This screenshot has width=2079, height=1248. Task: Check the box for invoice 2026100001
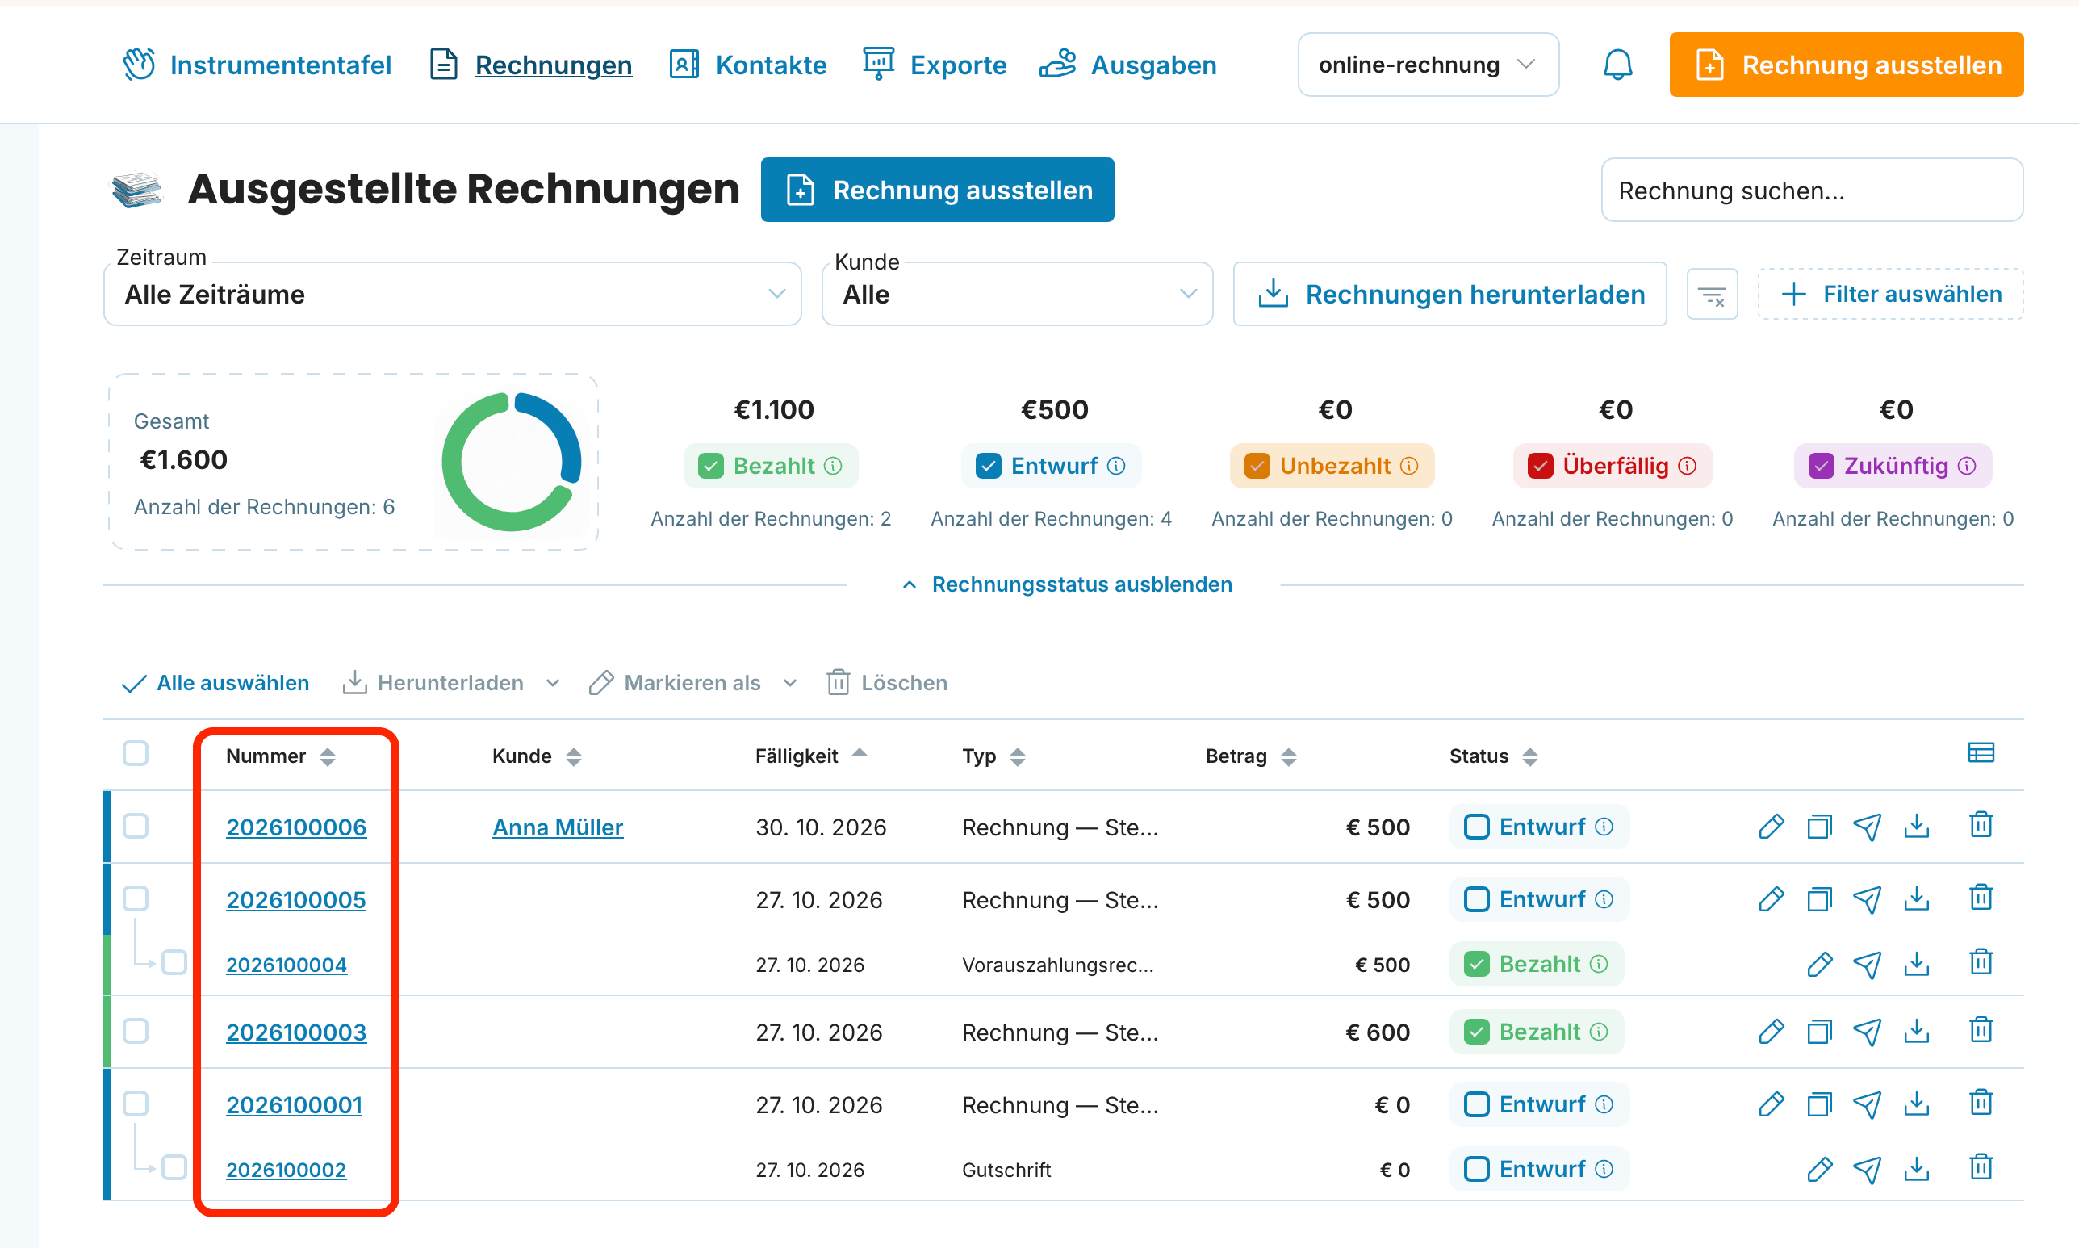(x=136, y=1104)
